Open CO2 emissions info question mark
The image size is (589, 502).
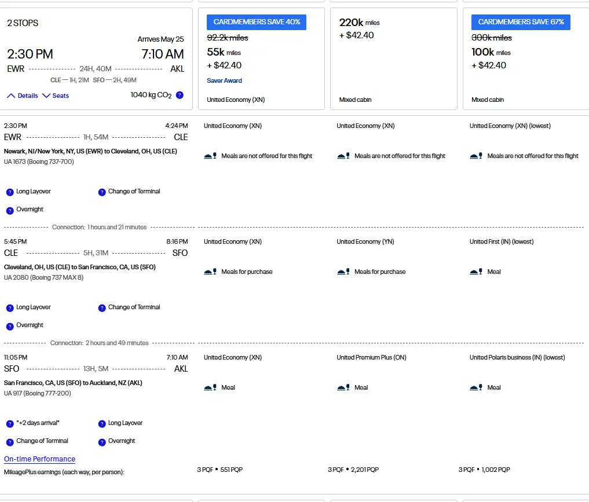click(x=180, y=95)
